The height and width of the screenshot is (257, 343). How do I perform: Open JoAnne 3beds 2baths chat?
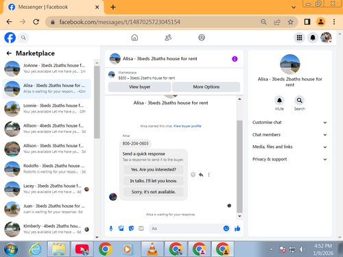point(47,69)
